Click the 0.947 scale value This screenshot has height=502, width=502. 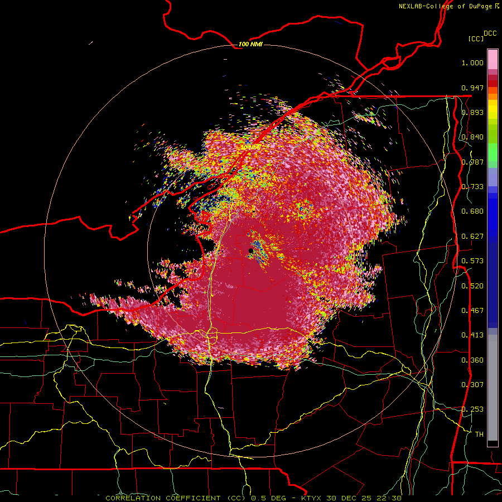pos(472,88)
